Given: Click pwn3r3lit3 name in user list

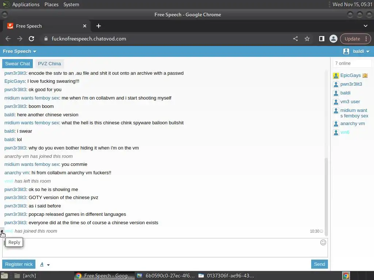Looking at the screenshot, I should click(x=351, y=84).
